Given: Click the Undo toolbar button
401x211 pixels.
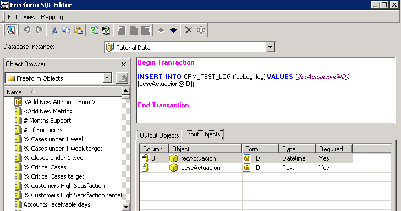Looking at the screenshot, I should click(27, 30).
